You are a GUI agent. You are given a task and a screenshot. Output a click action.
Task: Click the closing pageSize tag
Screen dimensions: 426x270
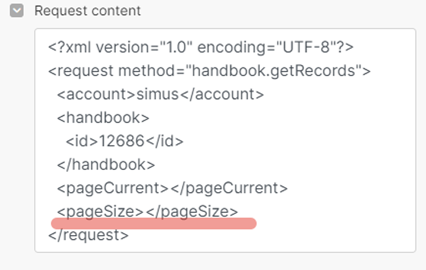pyautogui.click(x=192, y=212)
